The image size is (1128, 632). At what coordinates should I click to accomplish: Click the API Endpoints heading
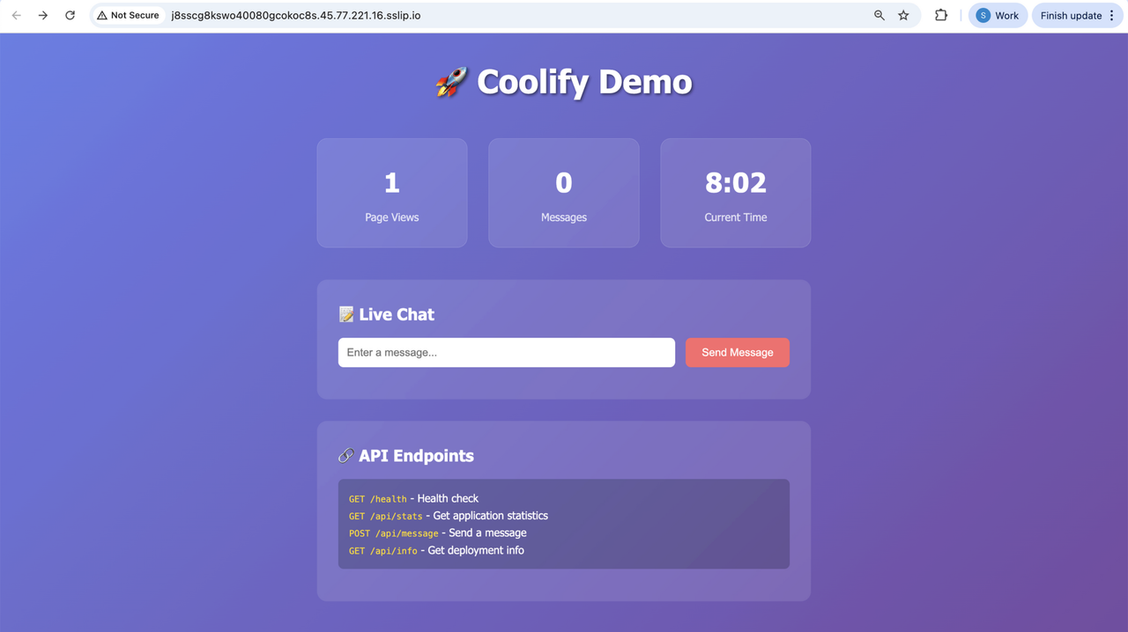(x=416, y=455)
